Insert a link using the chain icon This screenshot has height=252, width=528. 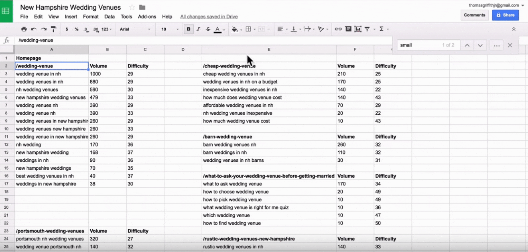[x=338, y=29]
